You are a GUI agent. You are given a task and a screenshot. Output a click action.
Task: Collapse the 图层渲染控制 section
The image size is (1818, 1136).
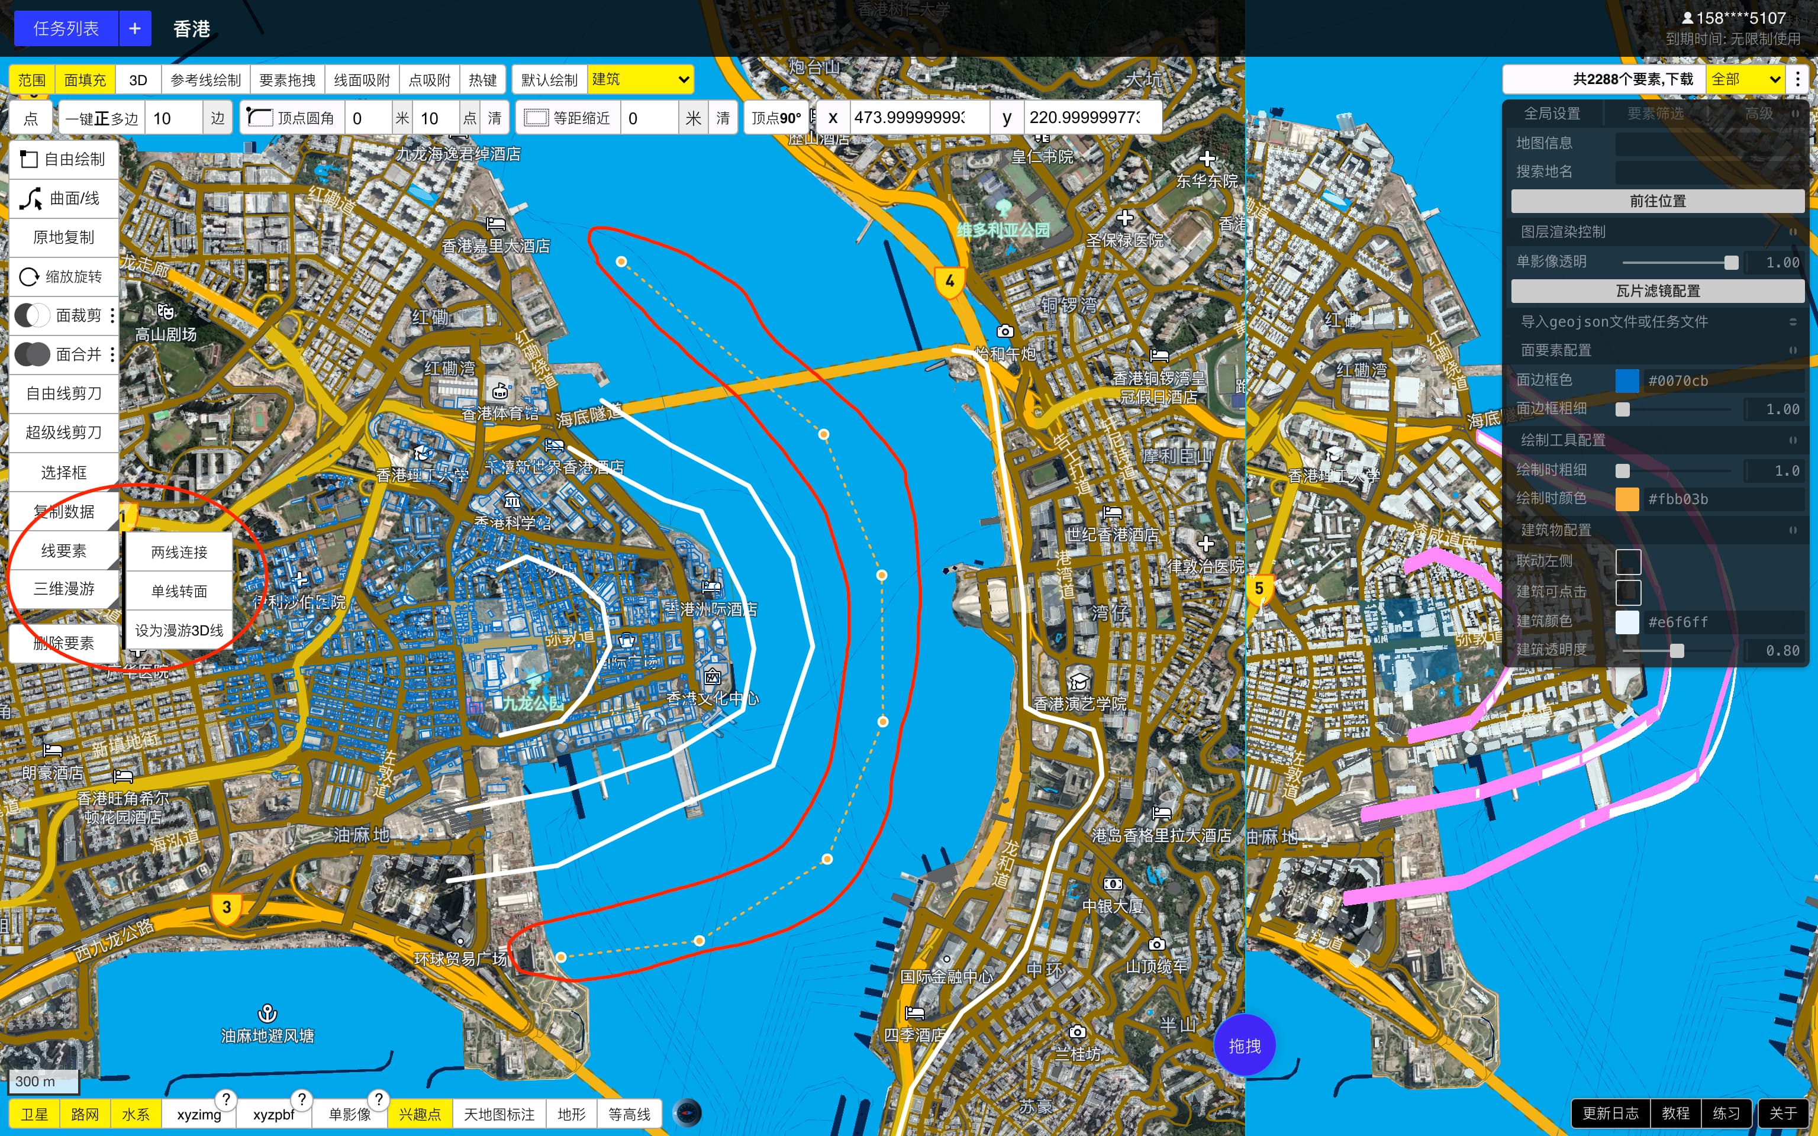pos(1793,231)
